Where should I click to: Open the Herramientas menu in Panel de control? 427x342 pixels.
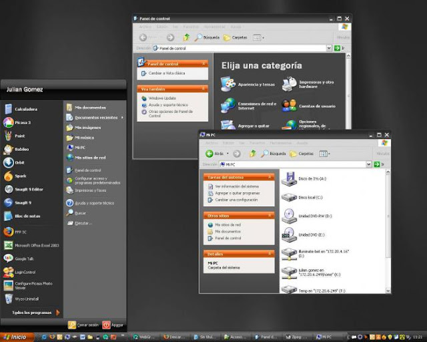tap(214, 27)
